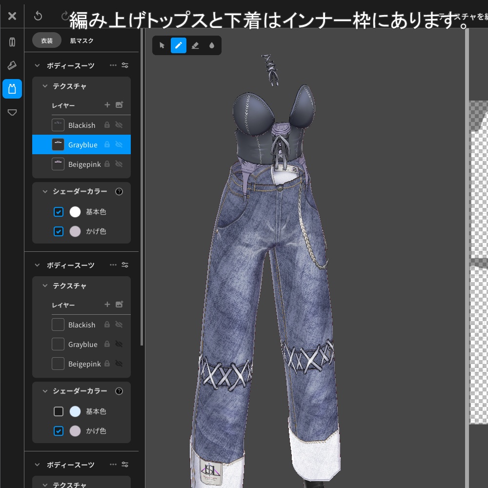Switch to the Eraser tool

[x=194, y=45]
